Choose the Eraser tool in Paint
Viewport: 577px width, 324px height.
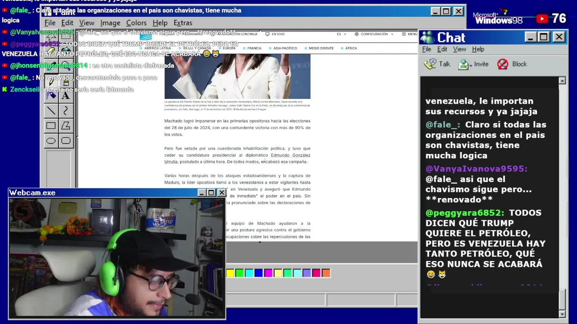click(x=51, y=52)
